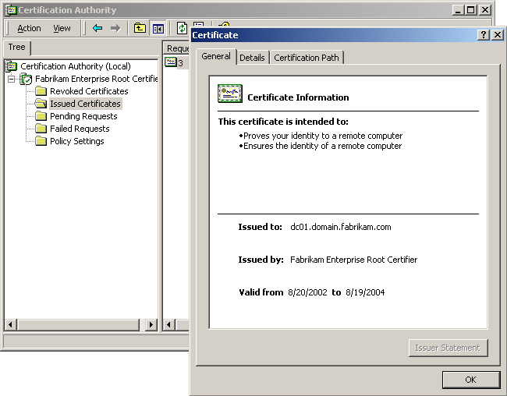Open the Action menu
Image resolution: width=507 pixels, height=396 pixels.
click(x=29, y=28)
